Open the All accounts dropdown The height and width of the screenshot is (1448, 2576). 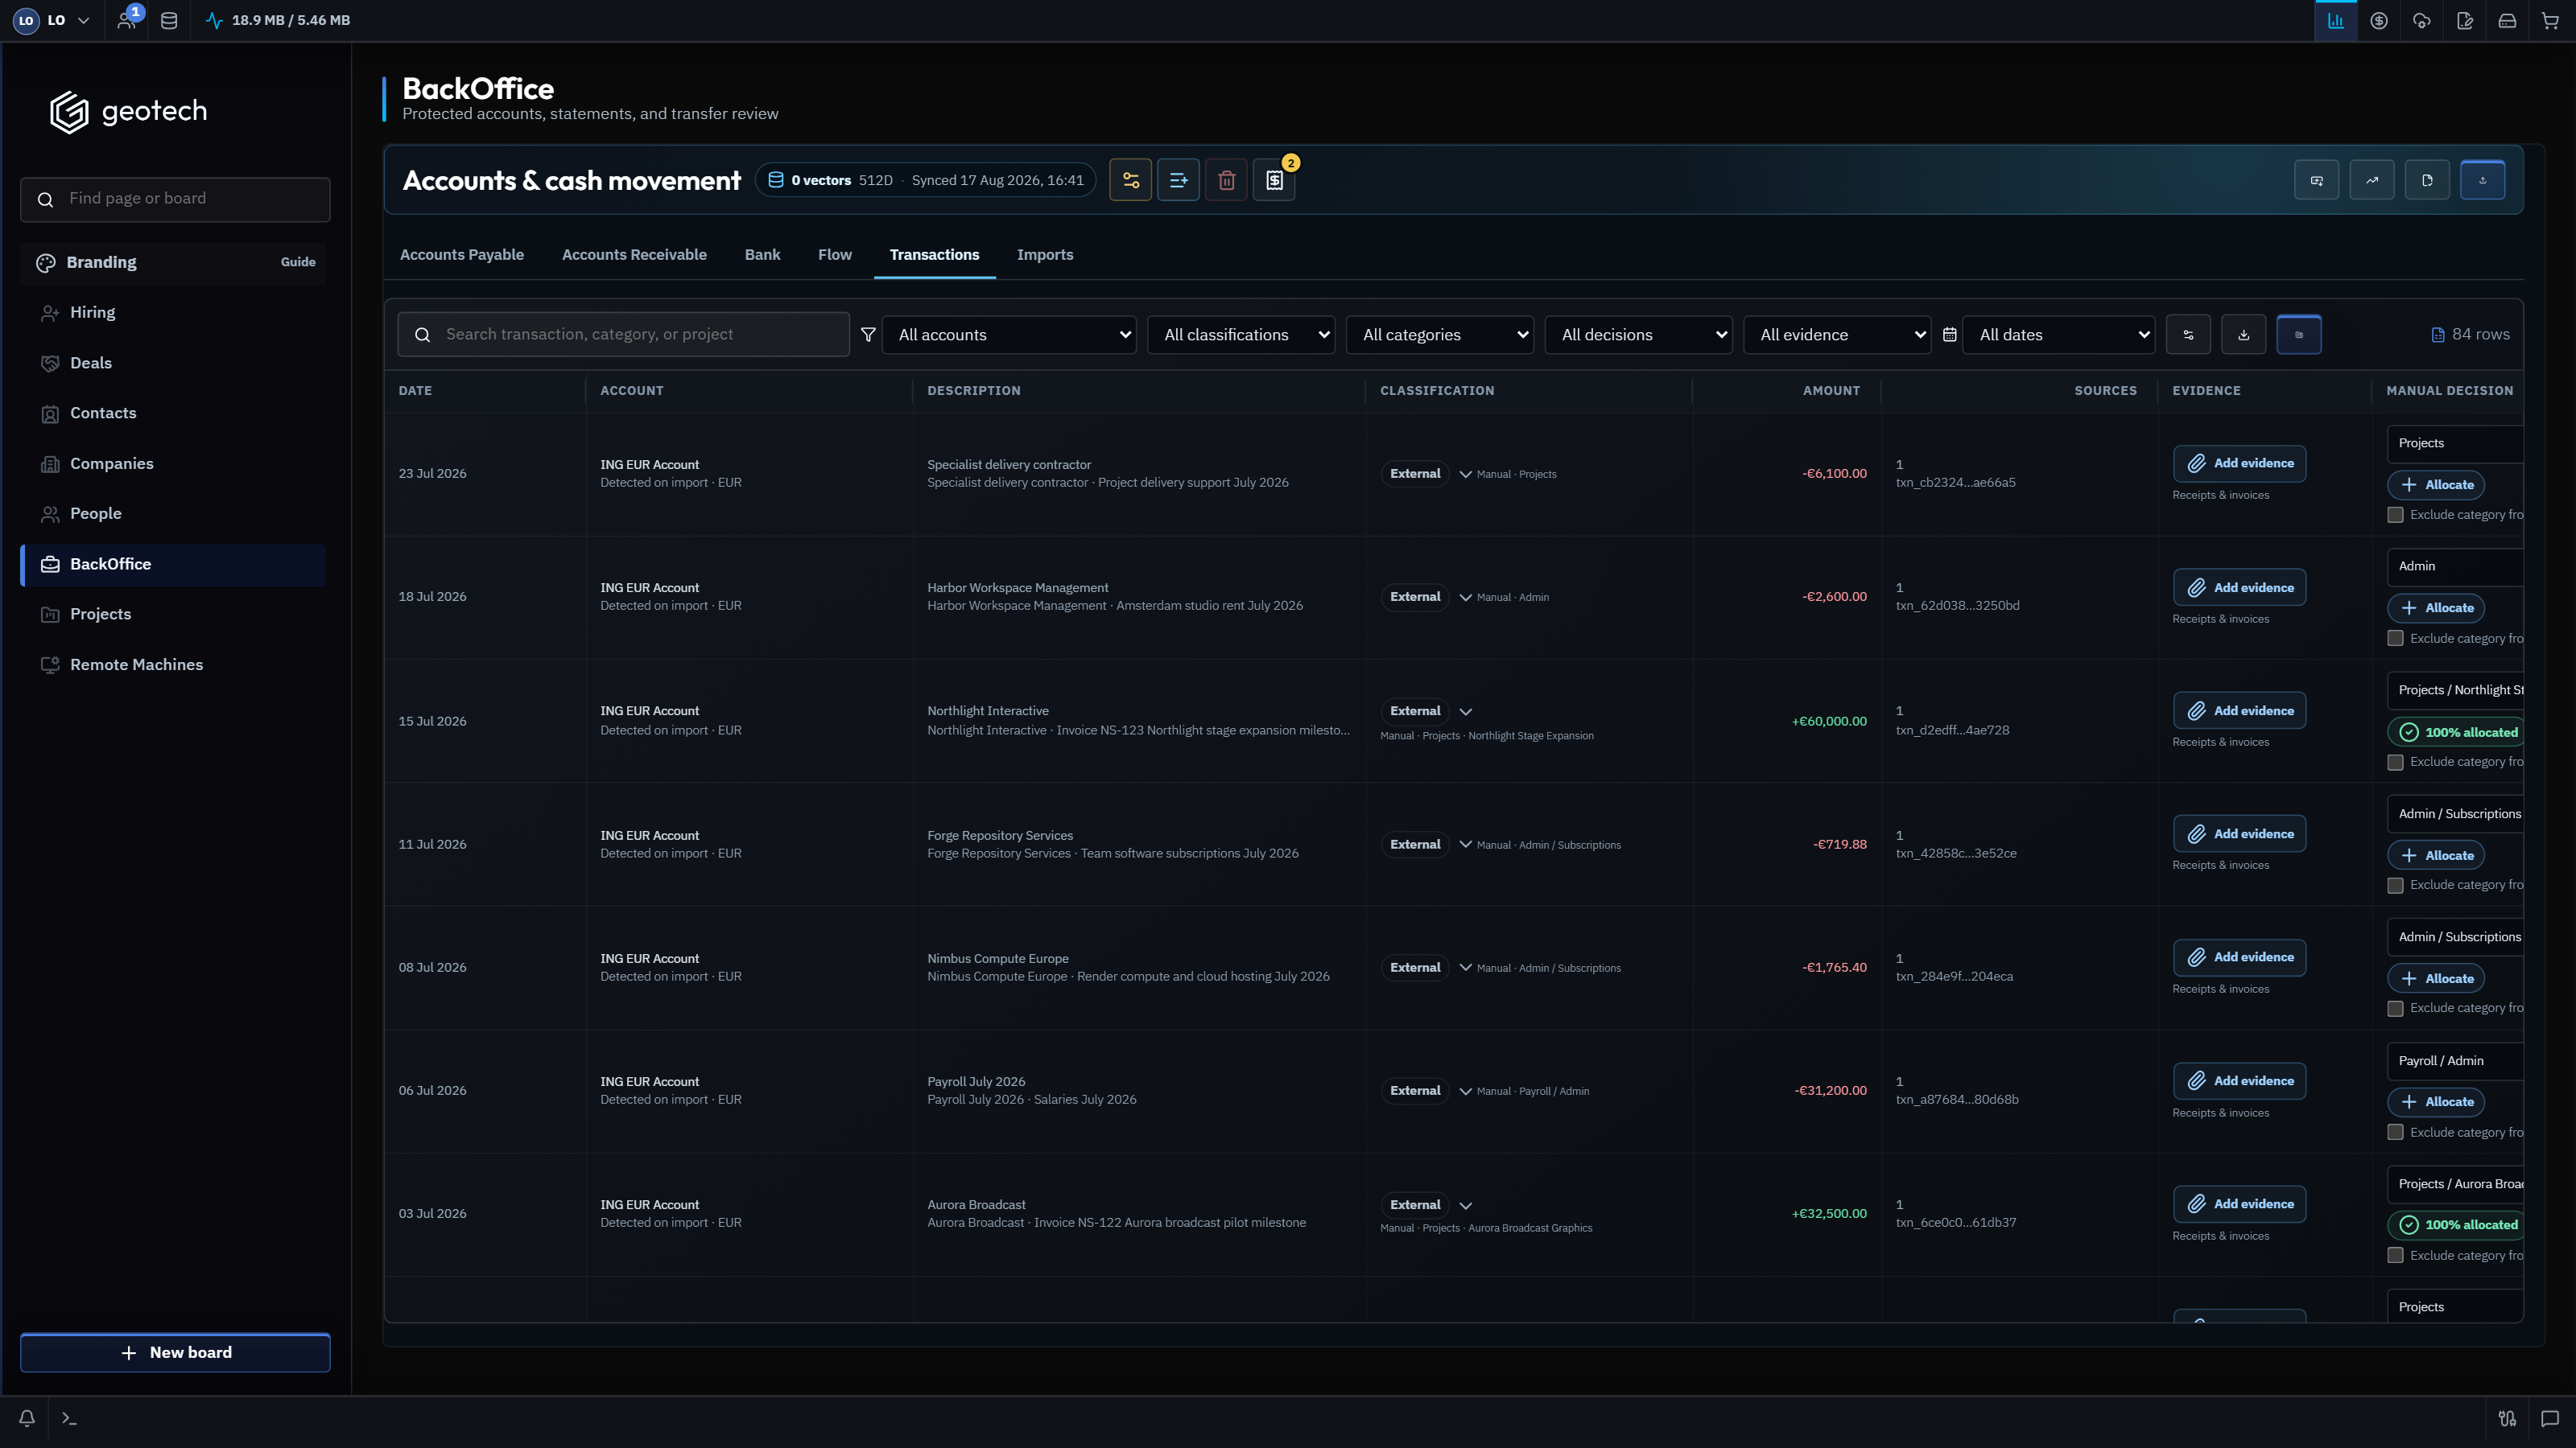point(1009,335)
